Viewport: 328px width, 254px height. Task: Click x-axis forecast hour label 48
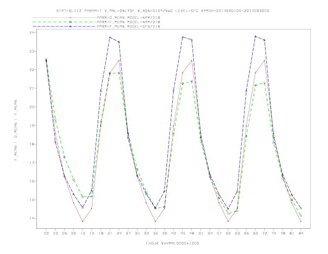192,233
